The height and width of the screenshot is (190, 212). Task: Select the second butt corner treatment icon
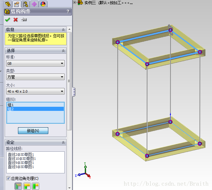click(x=35, y=186)
